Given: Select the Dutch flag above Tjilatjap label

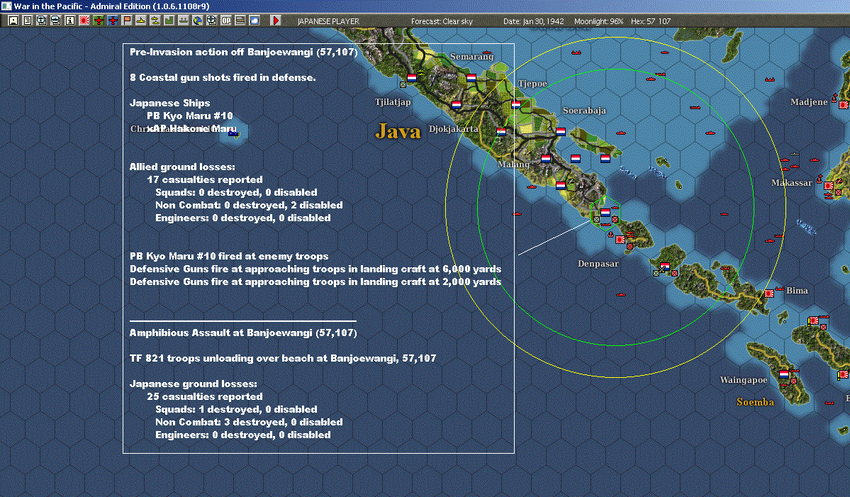Looking at the screenshot, I should pyautogui.click(x=411, y=78).
